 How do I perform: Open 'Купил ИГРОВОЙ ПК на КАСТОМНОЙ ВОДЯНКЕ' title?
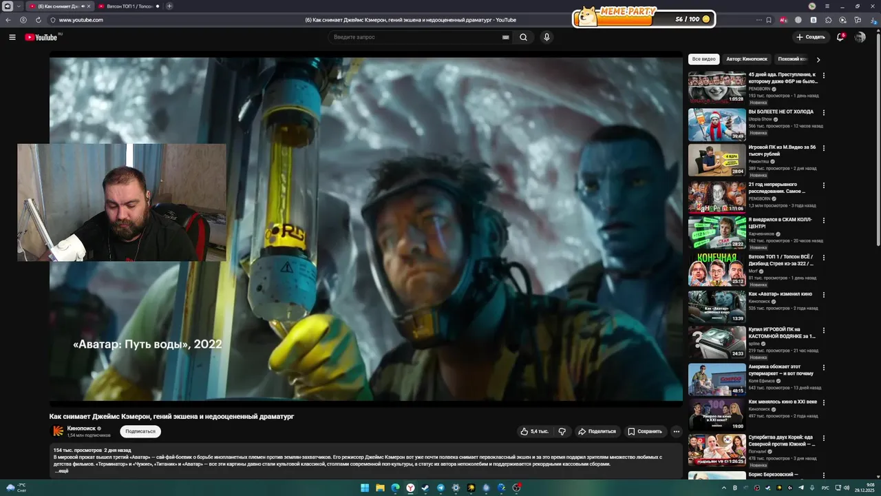click(x=782, y=333)
